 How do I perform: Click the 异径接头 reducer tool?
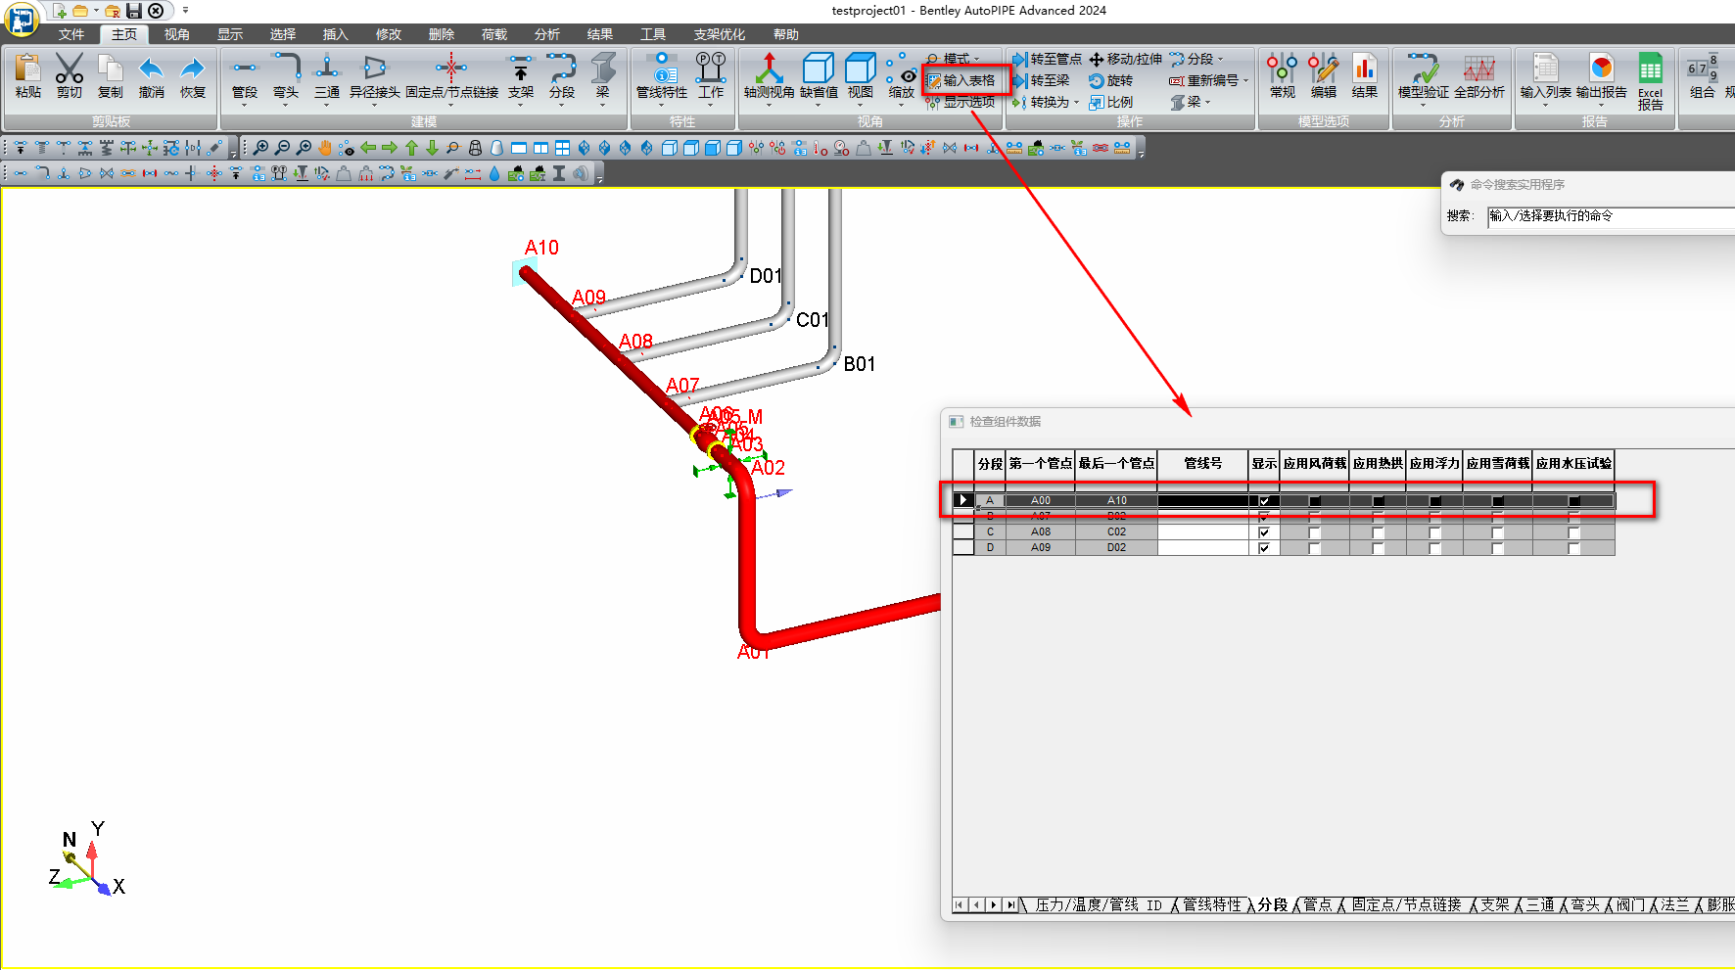click(x=376, y=78)
